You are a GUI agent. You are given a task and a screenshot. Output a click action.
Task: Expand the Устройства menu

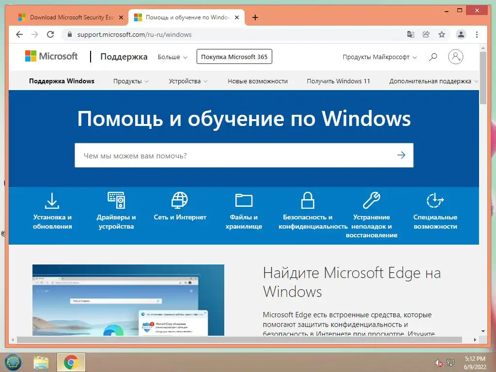[x=188, y=81]
